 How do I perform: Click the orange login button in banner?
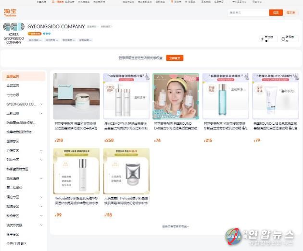(x=175, y=58)
